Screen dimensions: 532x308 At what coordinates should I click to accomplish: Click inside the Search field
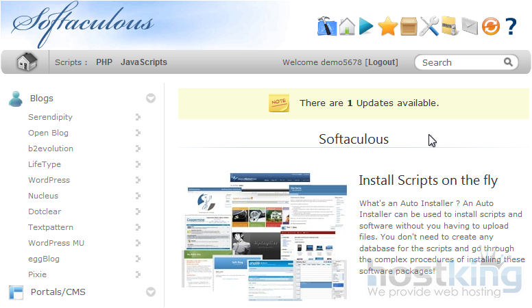459,62
